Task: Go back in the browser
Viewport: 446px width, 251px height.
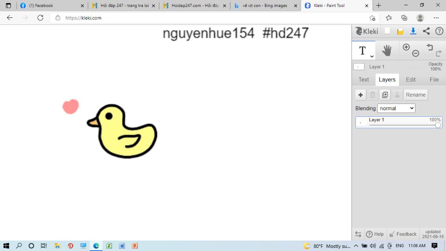Action: (10, 17)
